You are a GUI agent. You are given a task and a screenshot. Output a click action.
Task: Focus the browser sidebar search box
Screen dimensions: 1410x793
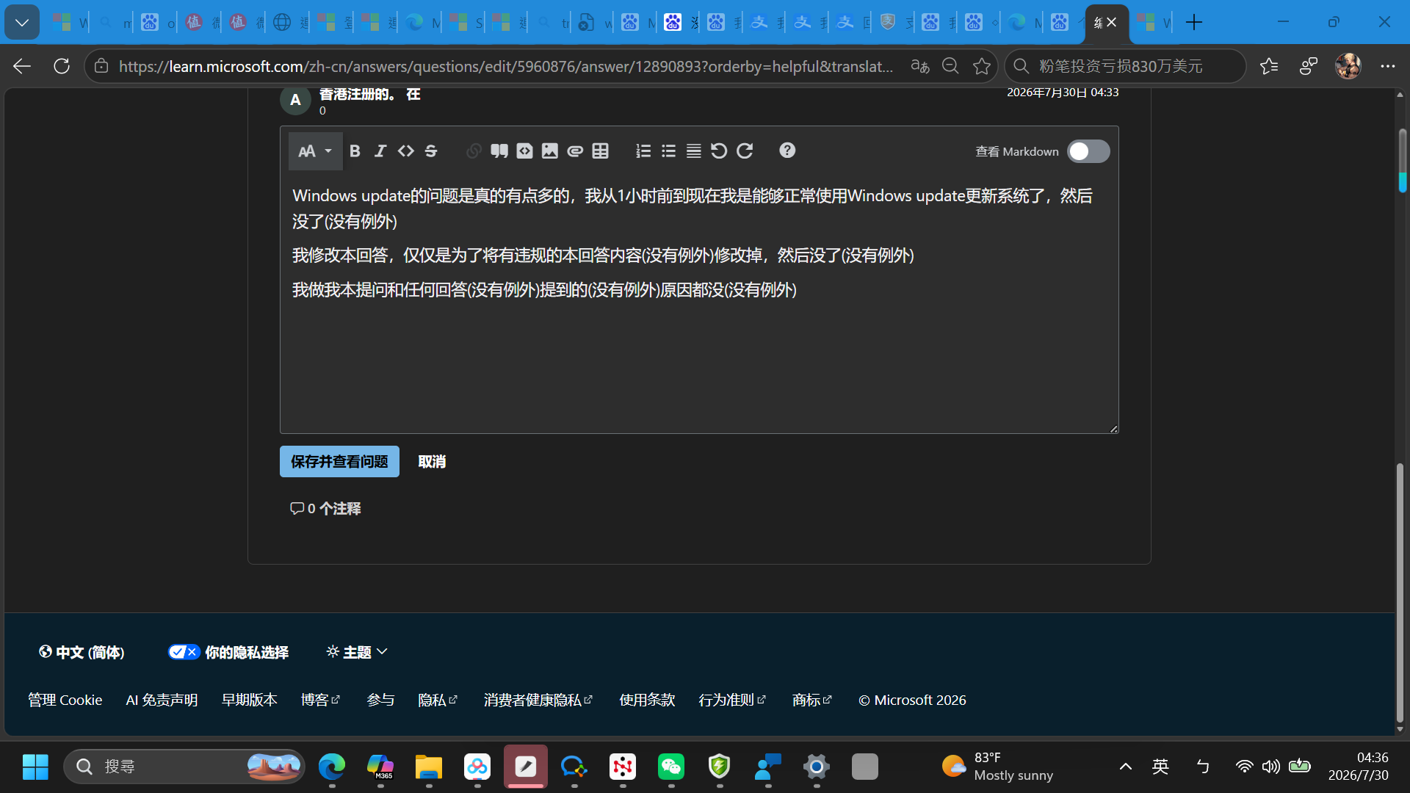(x=1125, y=66)
